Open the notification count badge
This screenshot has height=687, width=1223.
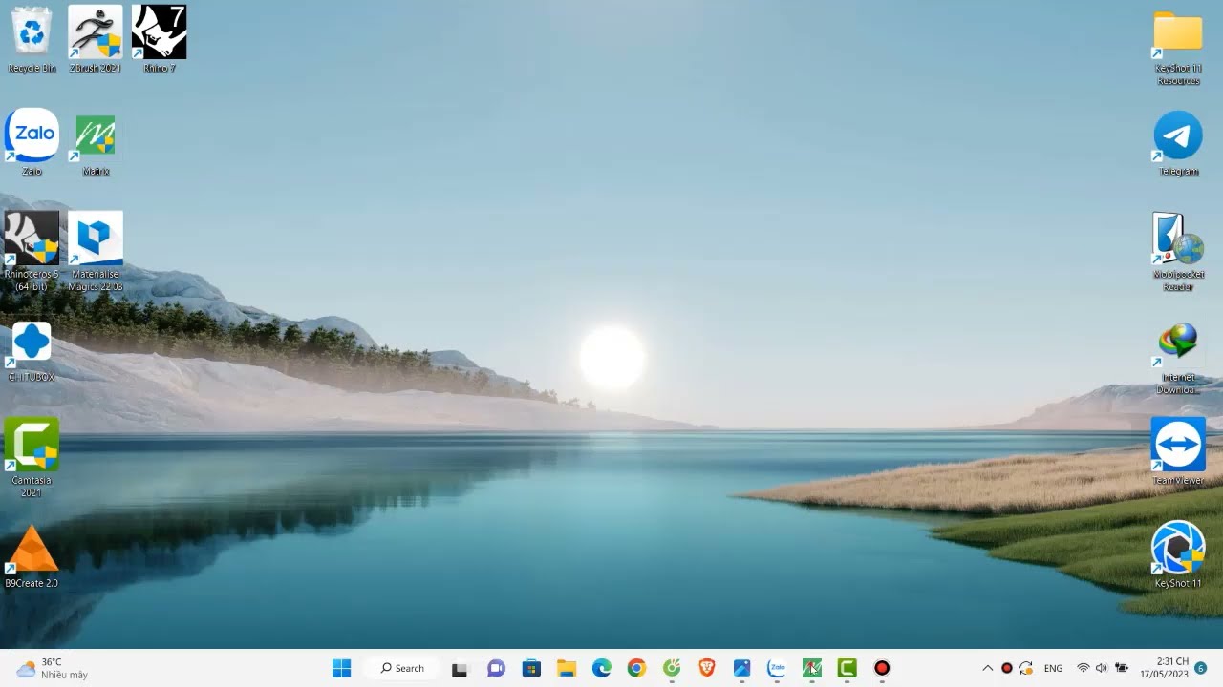tap(1201, 668)
